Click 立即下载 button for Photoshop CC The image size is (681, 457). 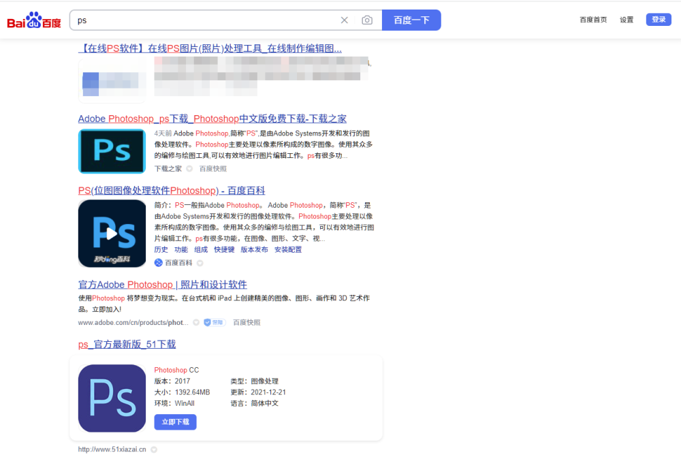click(x=175, y=422)
